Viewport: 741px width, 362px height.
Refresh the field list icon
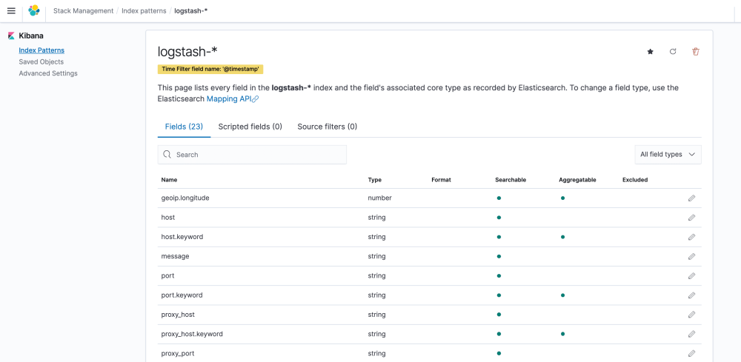[x=673, y=52]
